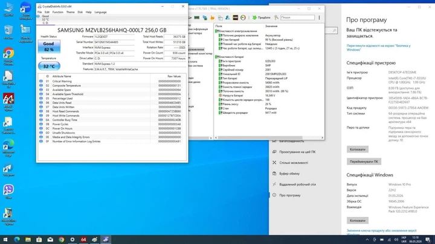Click left arrow of AIDA64 details scrollbar

click(x=216, y=137)
